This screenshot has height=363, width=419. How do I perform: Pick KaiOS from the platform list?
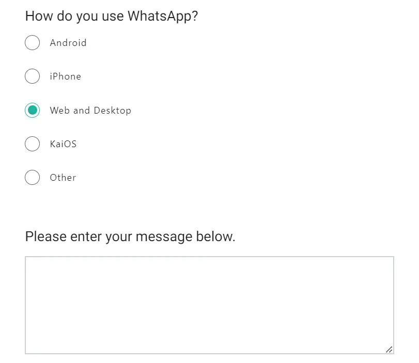[x=32, y=144]
